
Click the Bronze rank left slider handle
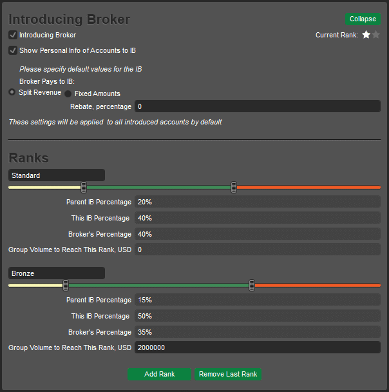click(x=66, y=285)
